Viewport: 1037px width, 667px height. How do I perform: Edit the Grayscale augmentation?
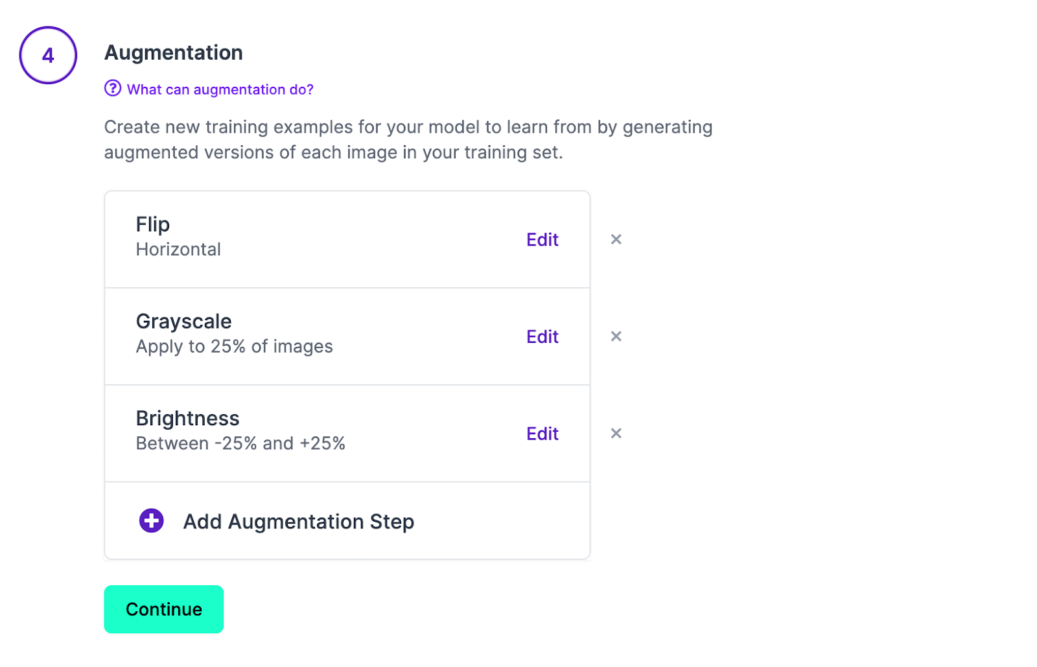(x=542, y=337)
